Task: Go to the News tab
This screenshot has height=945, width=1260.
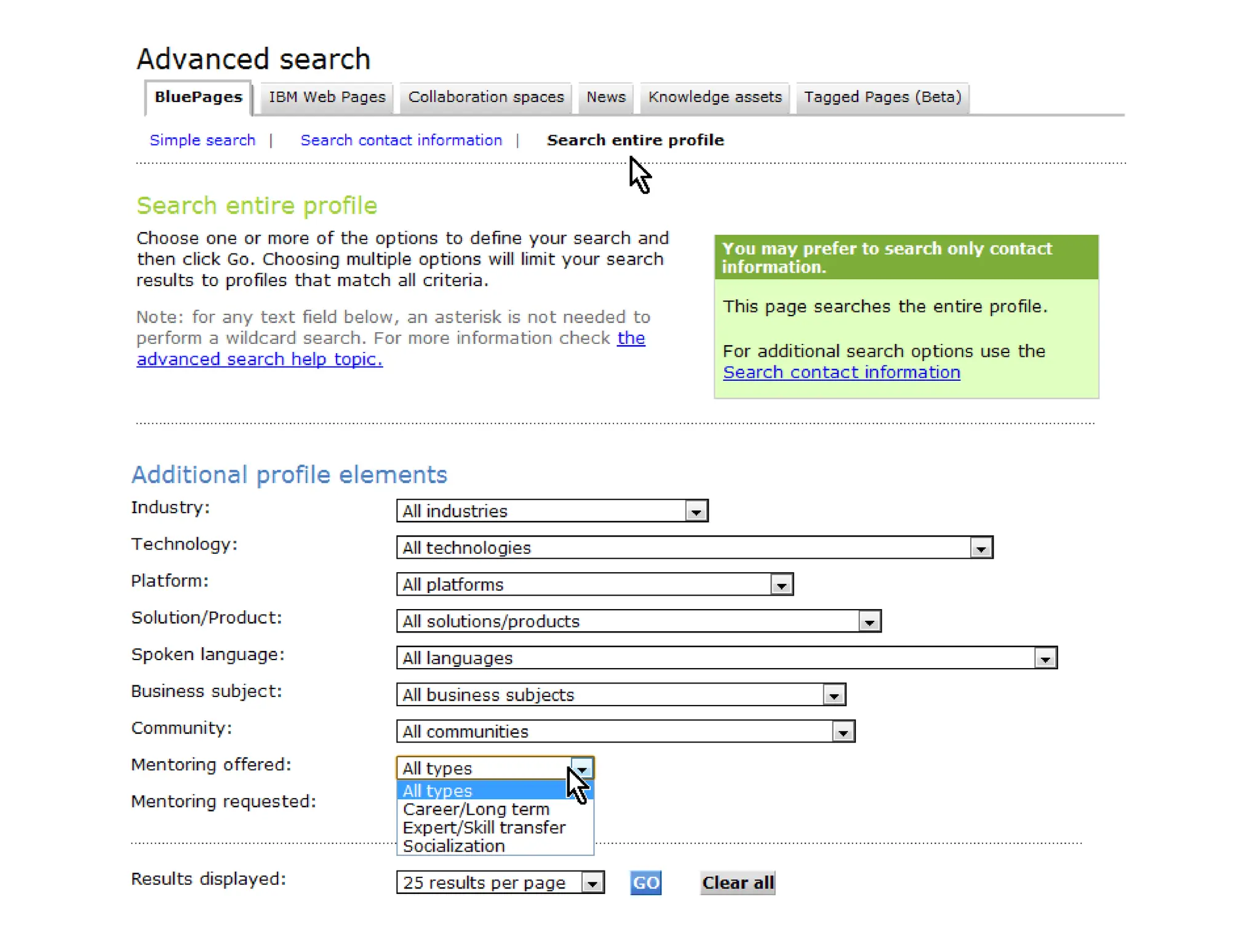Action: [x=605, y=97]
